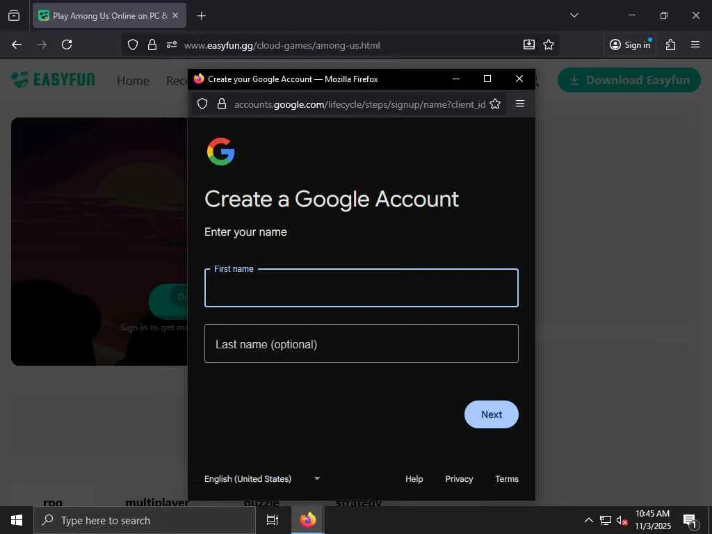The width and height of the screenshot is (712, 534).
Task: Click the Next button
Action: (x=492, y=414)
